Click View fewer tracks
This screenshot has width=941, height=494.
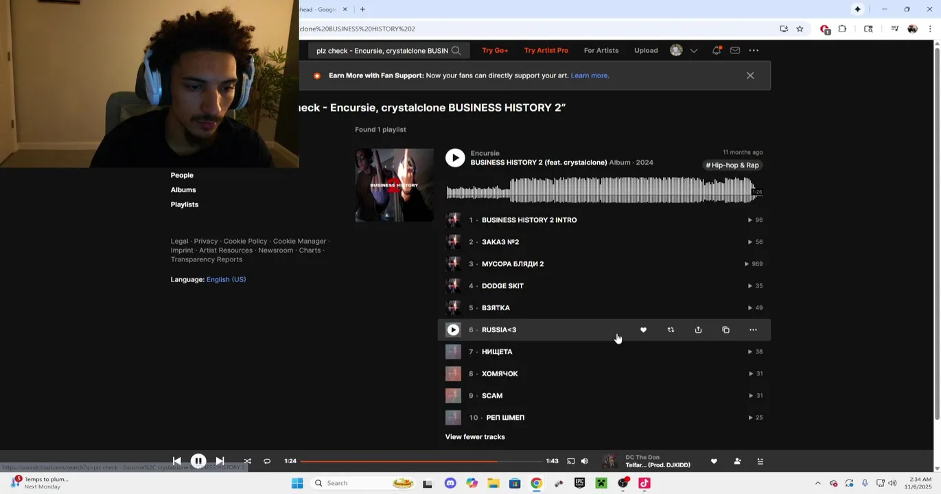coord(475,436)
